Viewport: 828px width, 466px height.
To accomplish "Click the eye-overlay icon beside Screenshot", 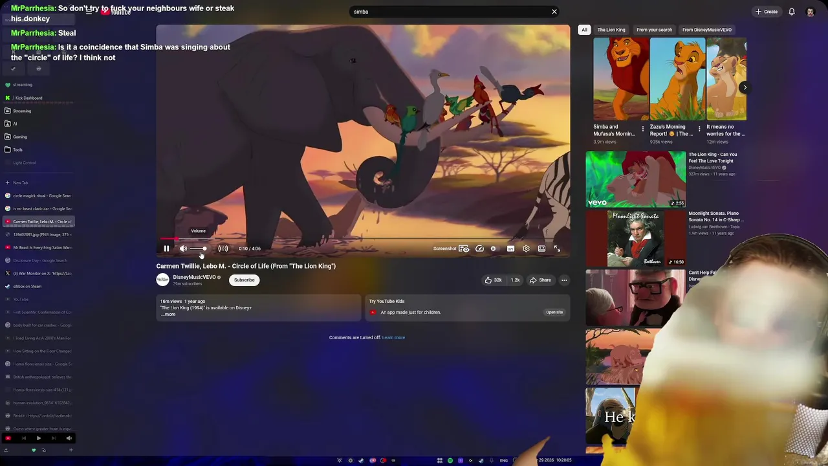I will pyautogui.click(x=464, y=249).
